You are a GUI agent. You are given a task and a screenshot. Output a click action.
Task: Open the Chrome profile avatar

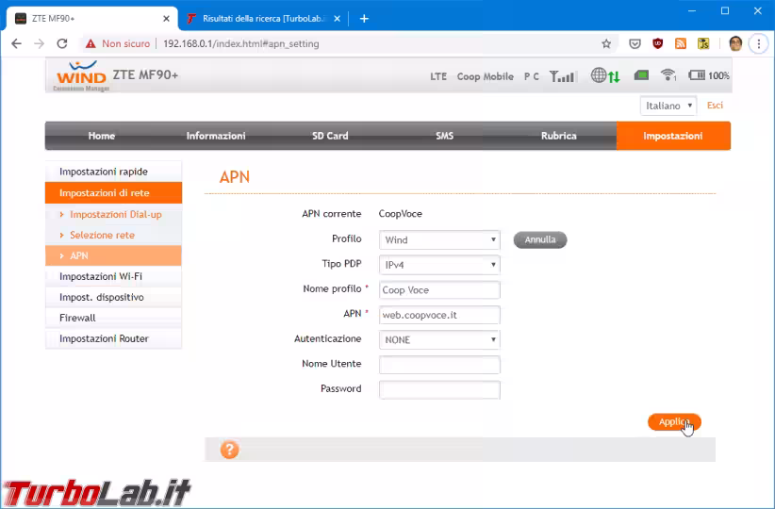pos(735,43)
